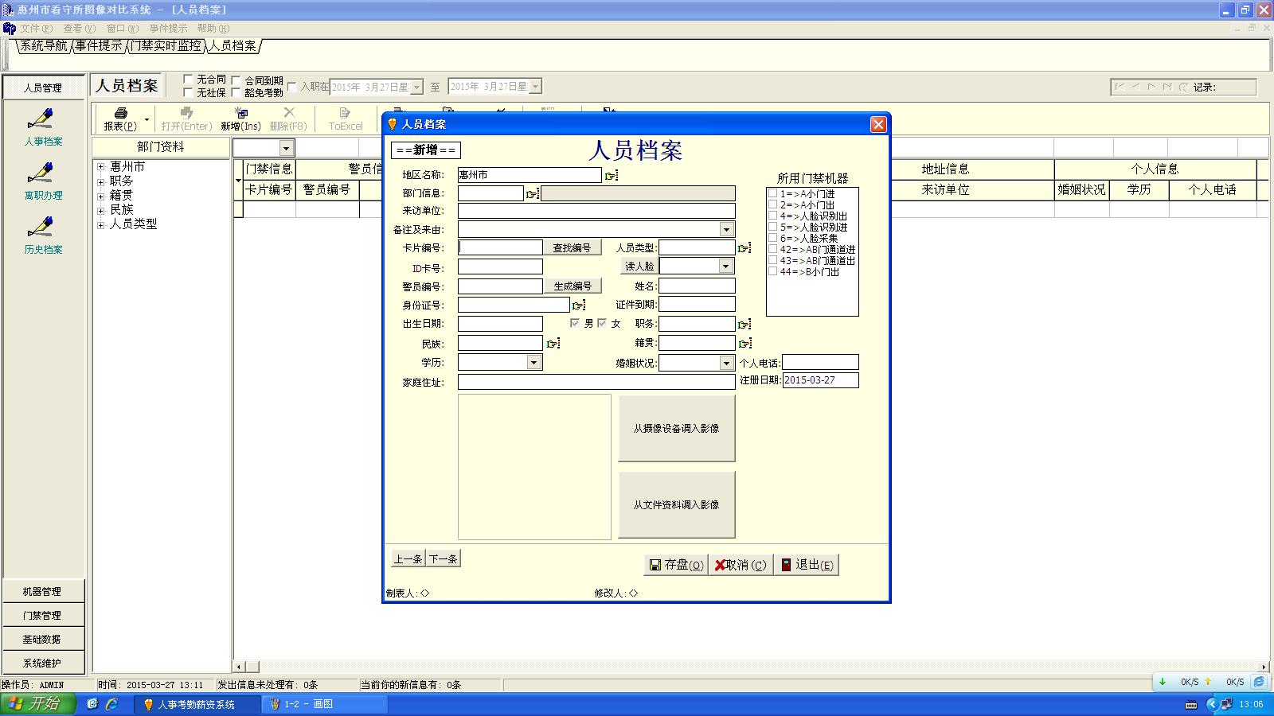Click lookup icon beside 人员类型 field
Viewport: 1274px width, 716px height.
tap(744, 248)
